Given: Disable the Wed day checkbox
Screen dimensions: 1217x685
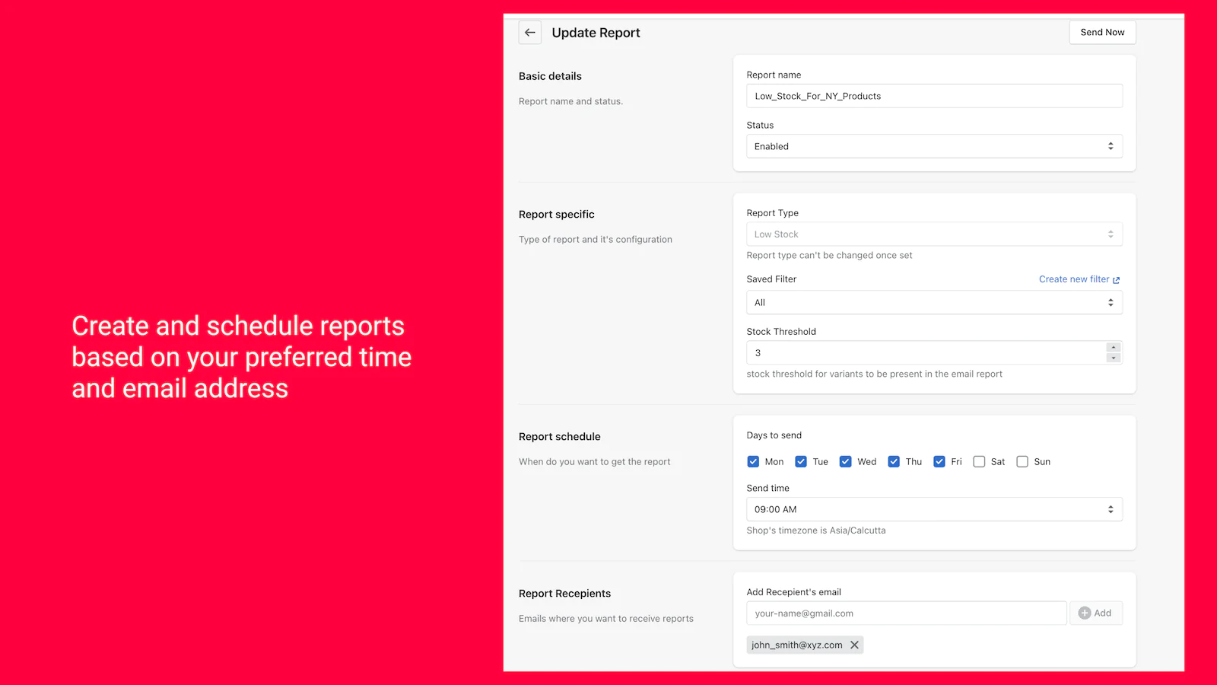Looking at the screenshot, I should click(x=845, y=462).
